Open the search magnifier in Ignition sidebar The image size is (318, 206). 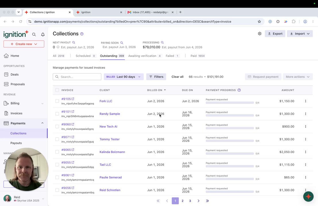pos(34,35)
